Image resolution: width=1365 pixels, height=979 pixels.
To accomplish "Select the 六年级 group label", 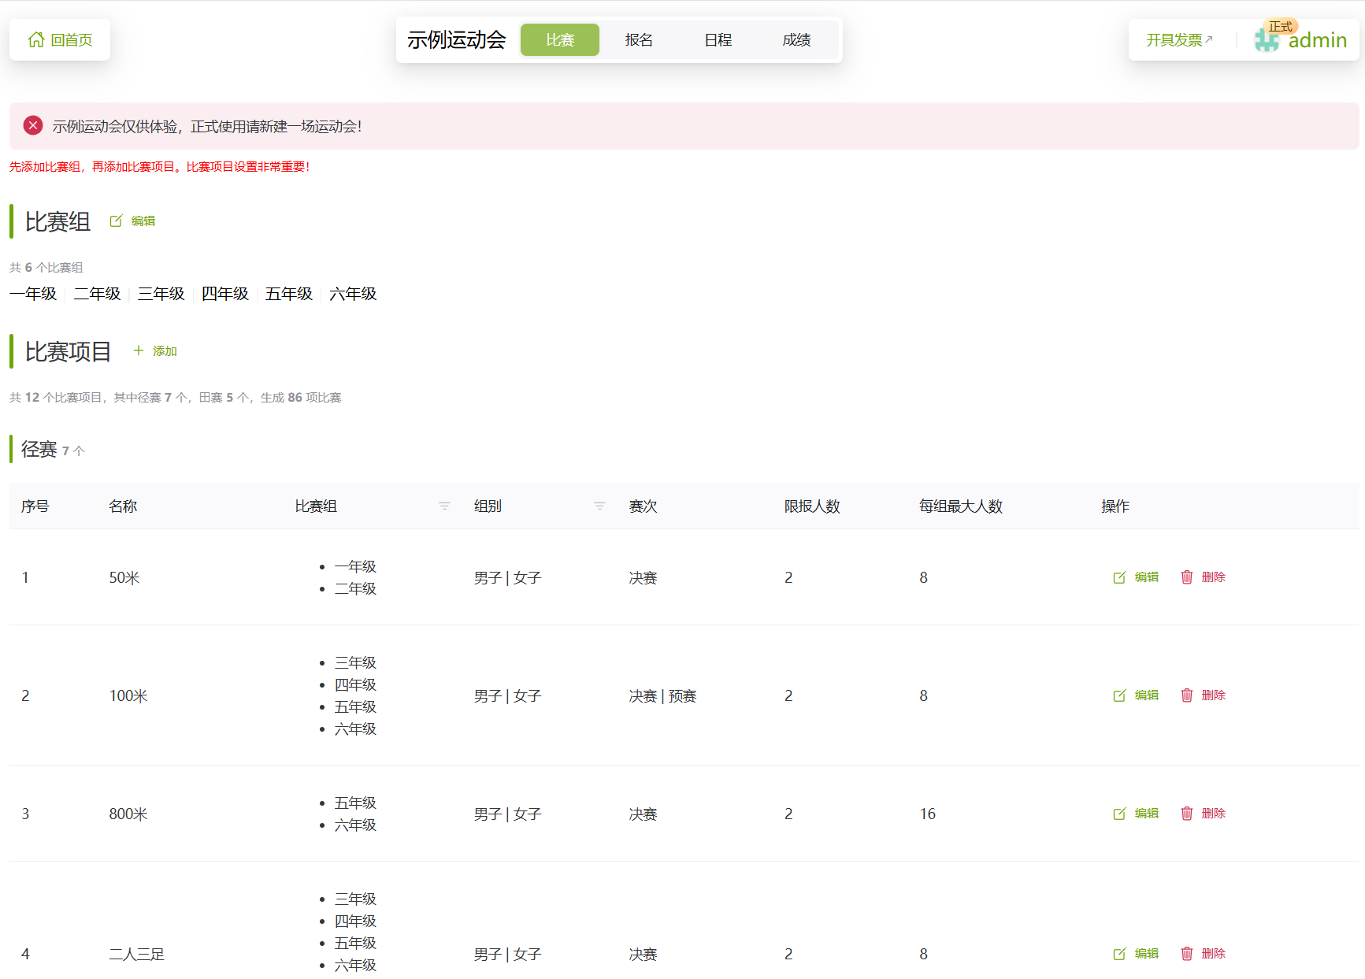I will (x=353, y=294).
